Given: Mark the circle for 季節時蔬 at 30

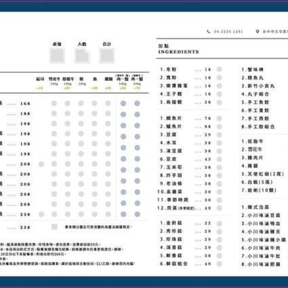Looking at the screenshot, I should [x=219, y=200].
